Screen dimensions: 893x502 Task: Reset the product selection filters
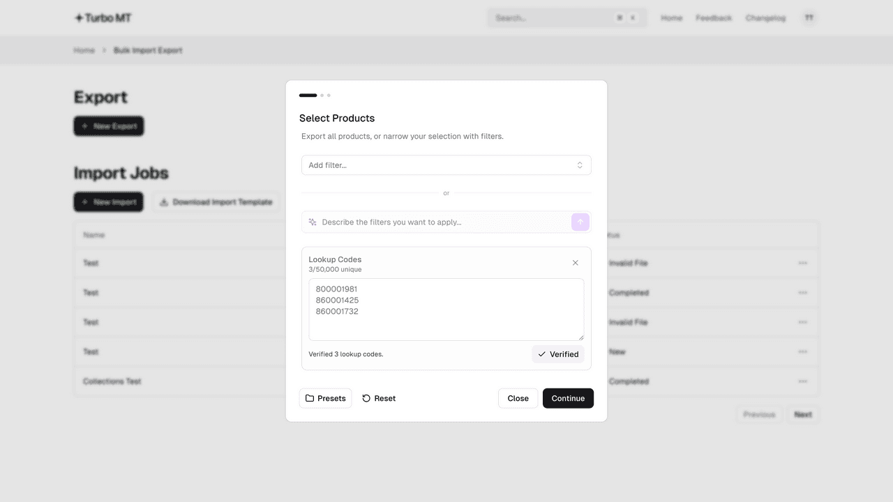pyautogui.click(x=379, y=398)
